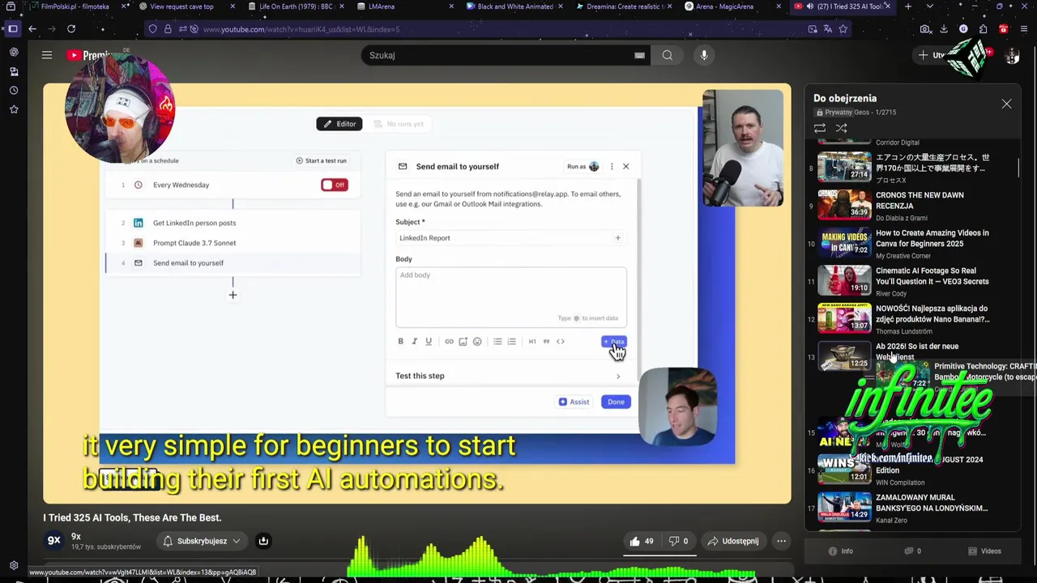Open the Videos tab at the panel bottom
This screenshot has width=1037, height=583.
985,551
